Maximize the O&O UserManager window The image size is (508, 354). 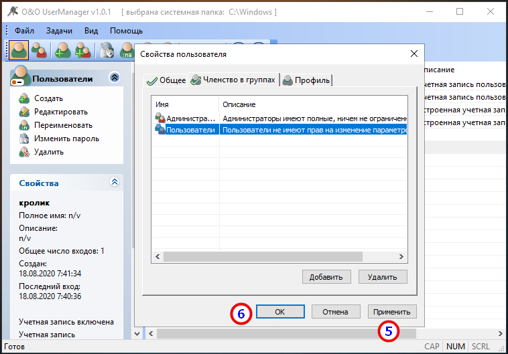pos(460,11)
